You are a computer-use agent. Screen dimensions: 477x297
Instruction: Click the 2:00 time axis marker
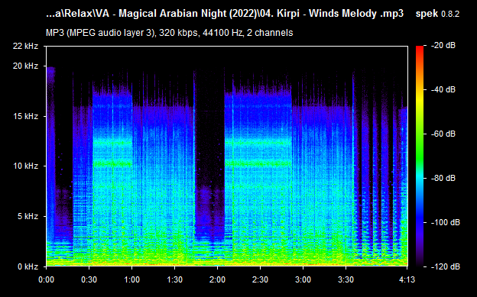(218, 279)
